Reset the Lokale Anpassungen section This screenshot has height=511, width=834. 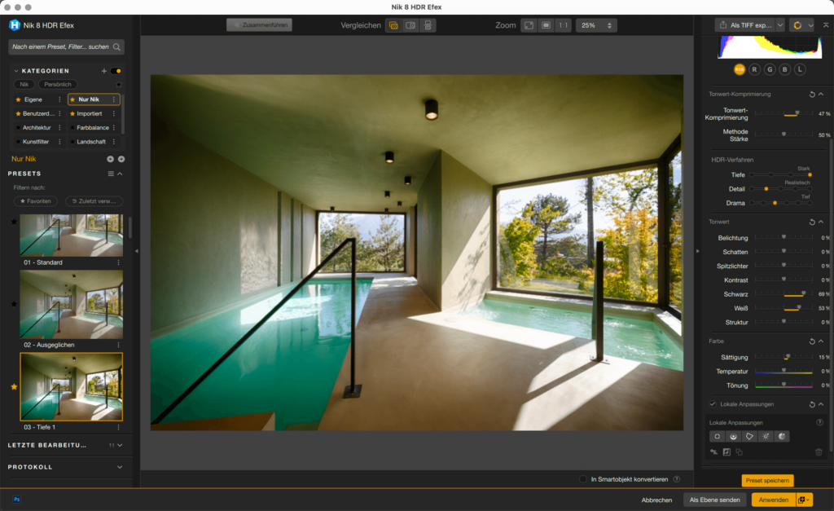tap(812, 404)
